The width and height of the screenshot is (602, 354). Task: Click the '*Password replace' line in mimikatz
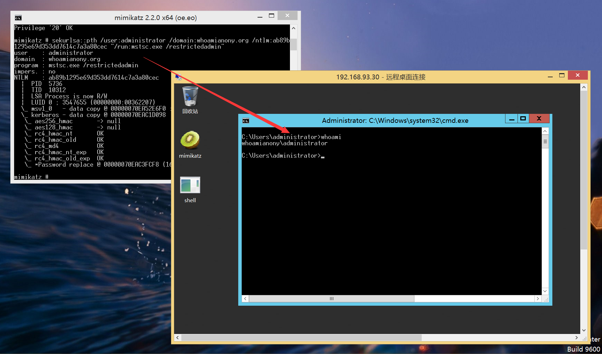[98, 165]
